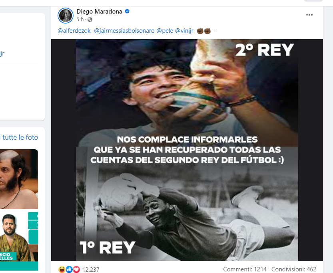Click the red heart reaction icon
This screenshot has height=273, width=333.
tap(76, 269)
